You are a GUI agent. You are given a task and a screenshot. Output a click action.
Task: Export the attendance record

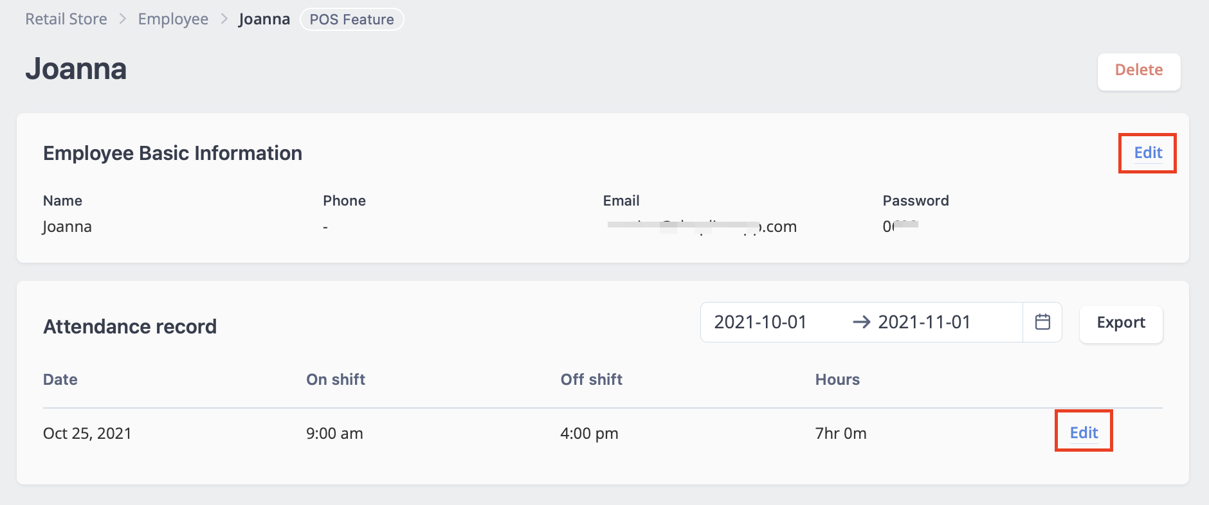coord(1121,323)
